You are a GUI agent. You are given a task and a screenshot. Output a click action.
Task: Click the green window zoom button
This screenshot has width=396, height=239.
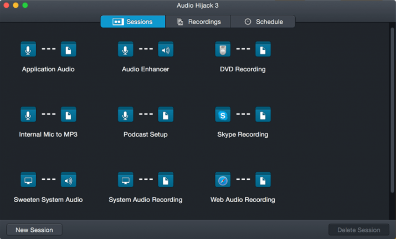[x=25, y=6]
